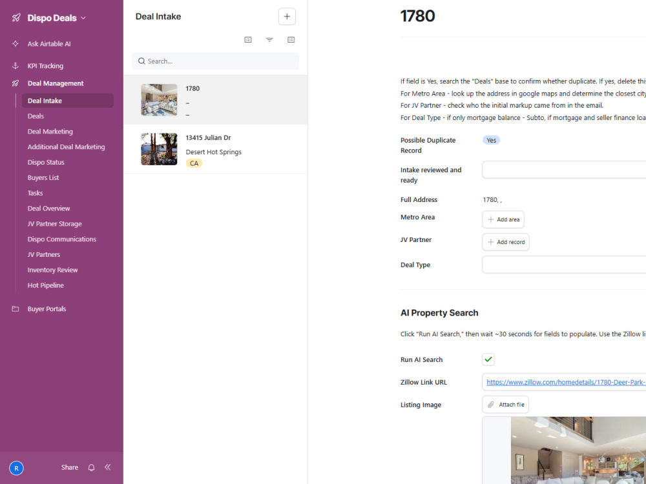Collapse the sidebar with double chevron
646x484 pixels.
(x=107, y=467)
